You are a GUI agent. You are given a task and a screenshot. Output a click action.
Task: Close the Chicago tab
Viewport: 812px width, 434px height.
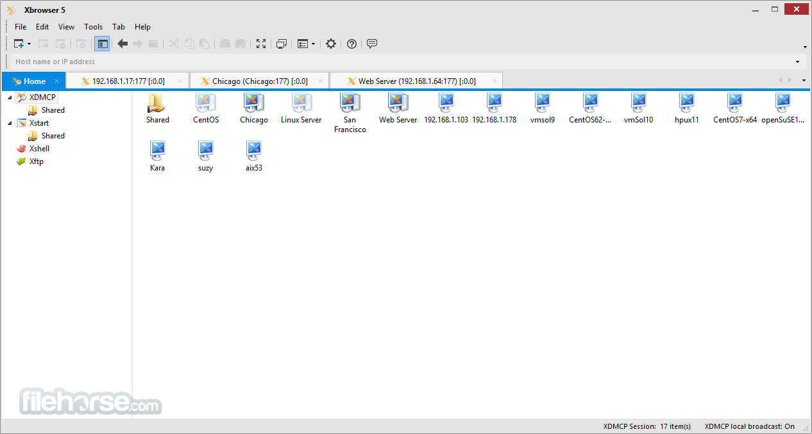pyautogui.click(x=320, y=81)
